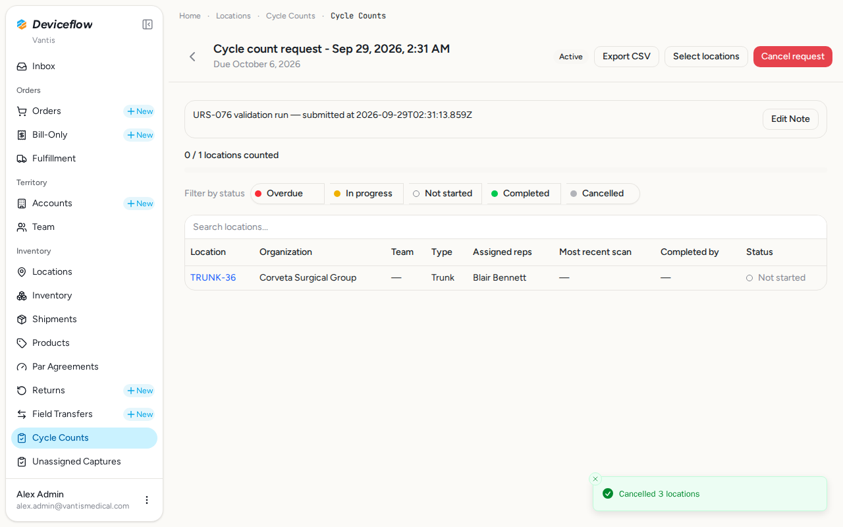Open Cycle Counts in the sidebar
The width and height of the screenshot is (843, 527).
[x=84, y=438]
